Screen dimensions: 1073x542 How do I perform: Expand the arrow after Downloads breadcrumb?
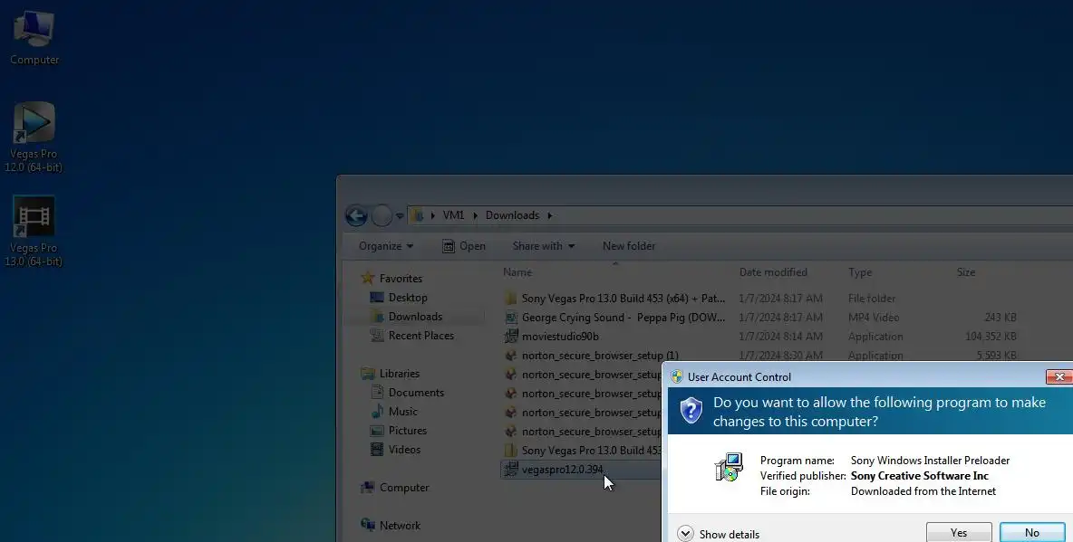coord(549,215)
